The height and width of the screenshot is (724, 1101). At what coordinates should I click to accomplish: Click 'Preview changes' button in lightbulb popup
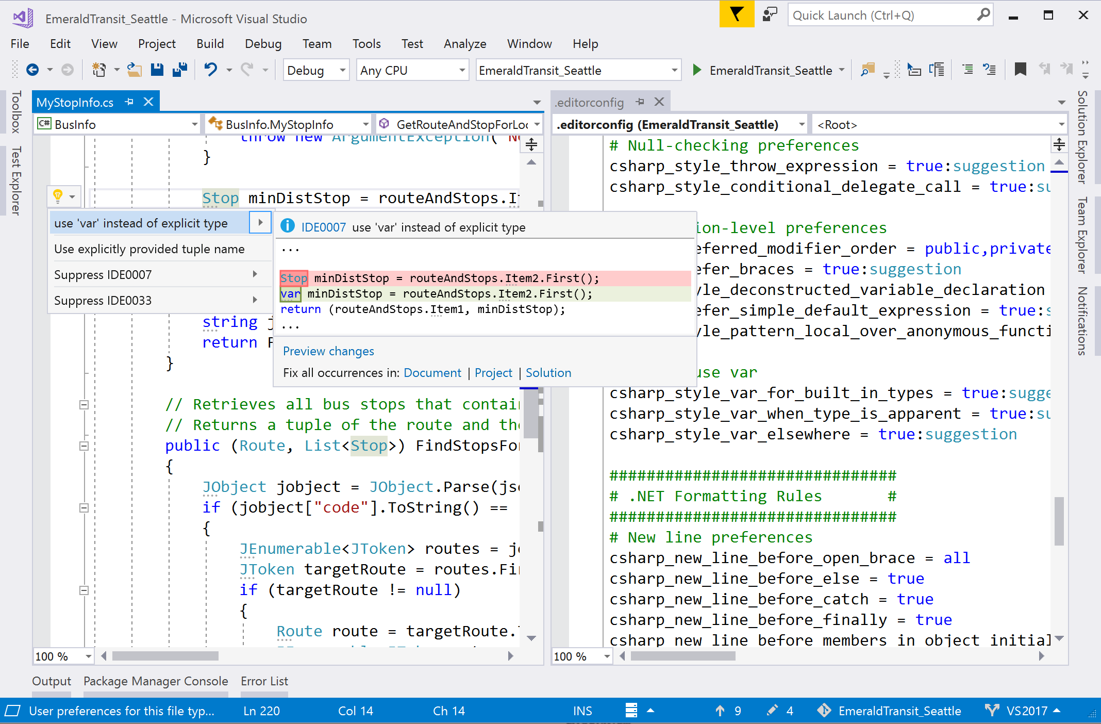pos(328,351)
